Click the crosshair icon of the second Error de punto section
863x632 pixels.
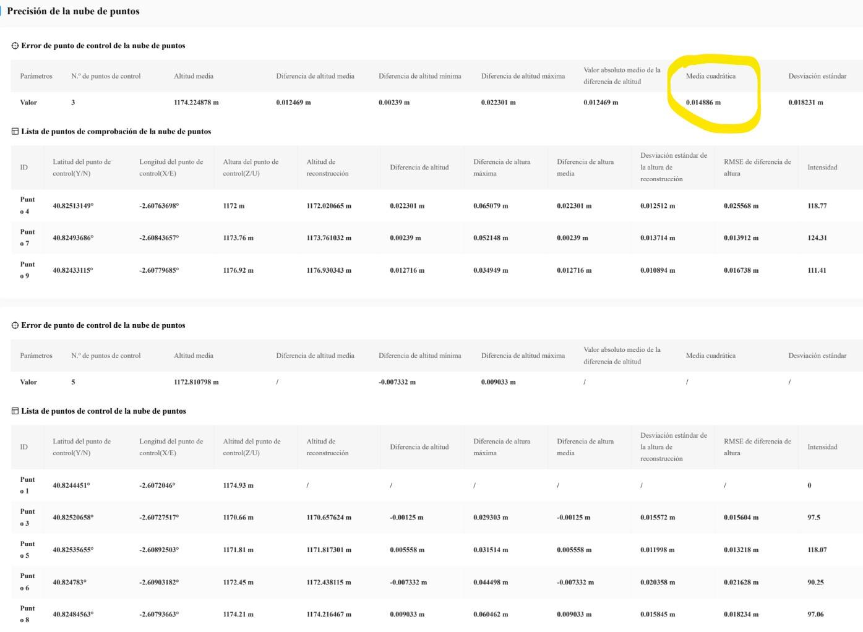[x=15, y=325]
